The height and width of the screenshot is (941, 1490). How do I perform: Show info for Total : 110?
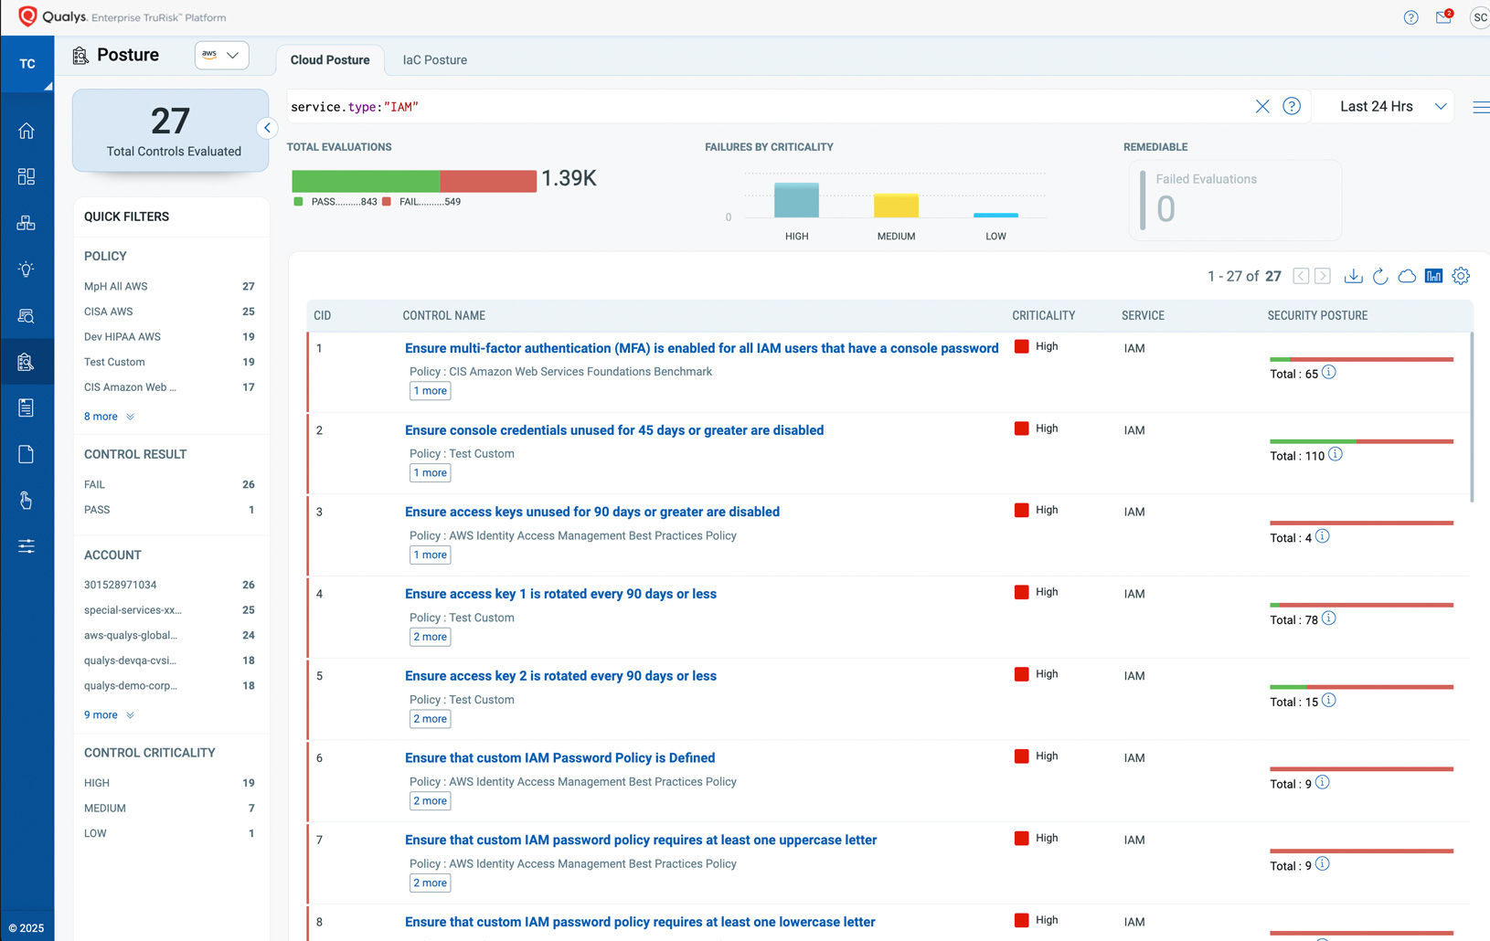[x=1336, y=454]
